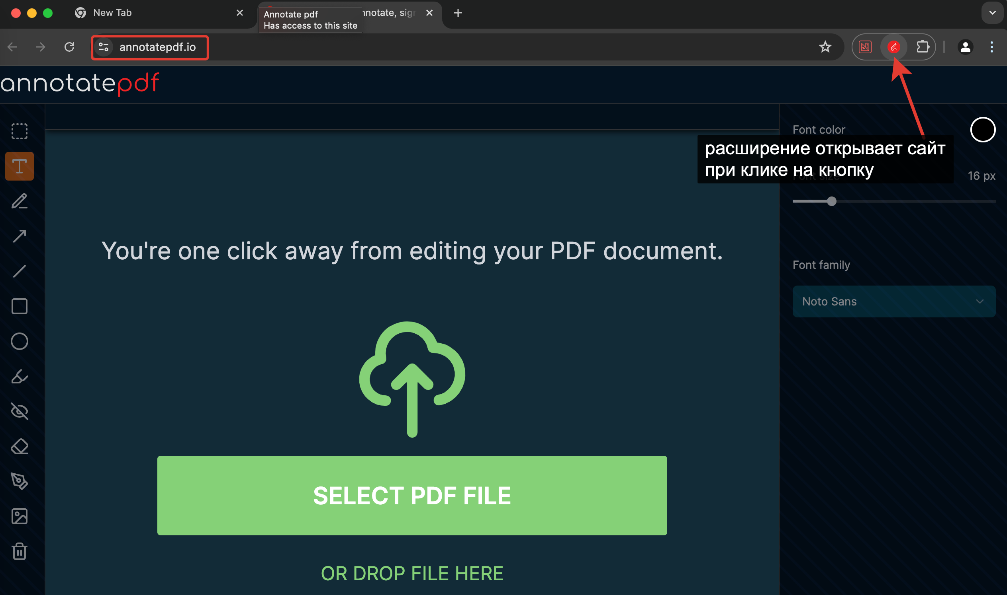Open the browser tab overview chevron
This screenshot has width=1007, height=595.
click(x=992, y=12)
